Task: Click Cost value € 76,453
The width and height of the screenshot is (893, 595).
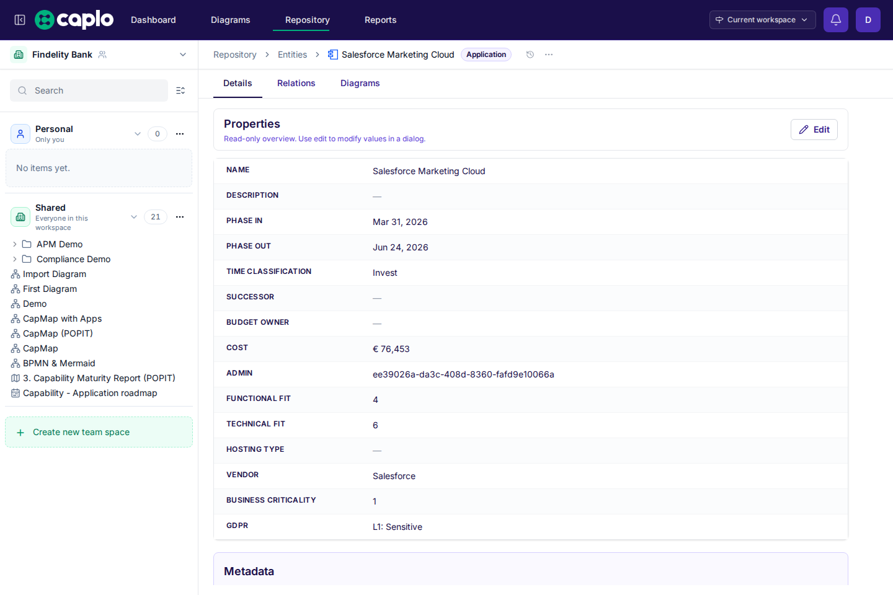Action: 391,349
